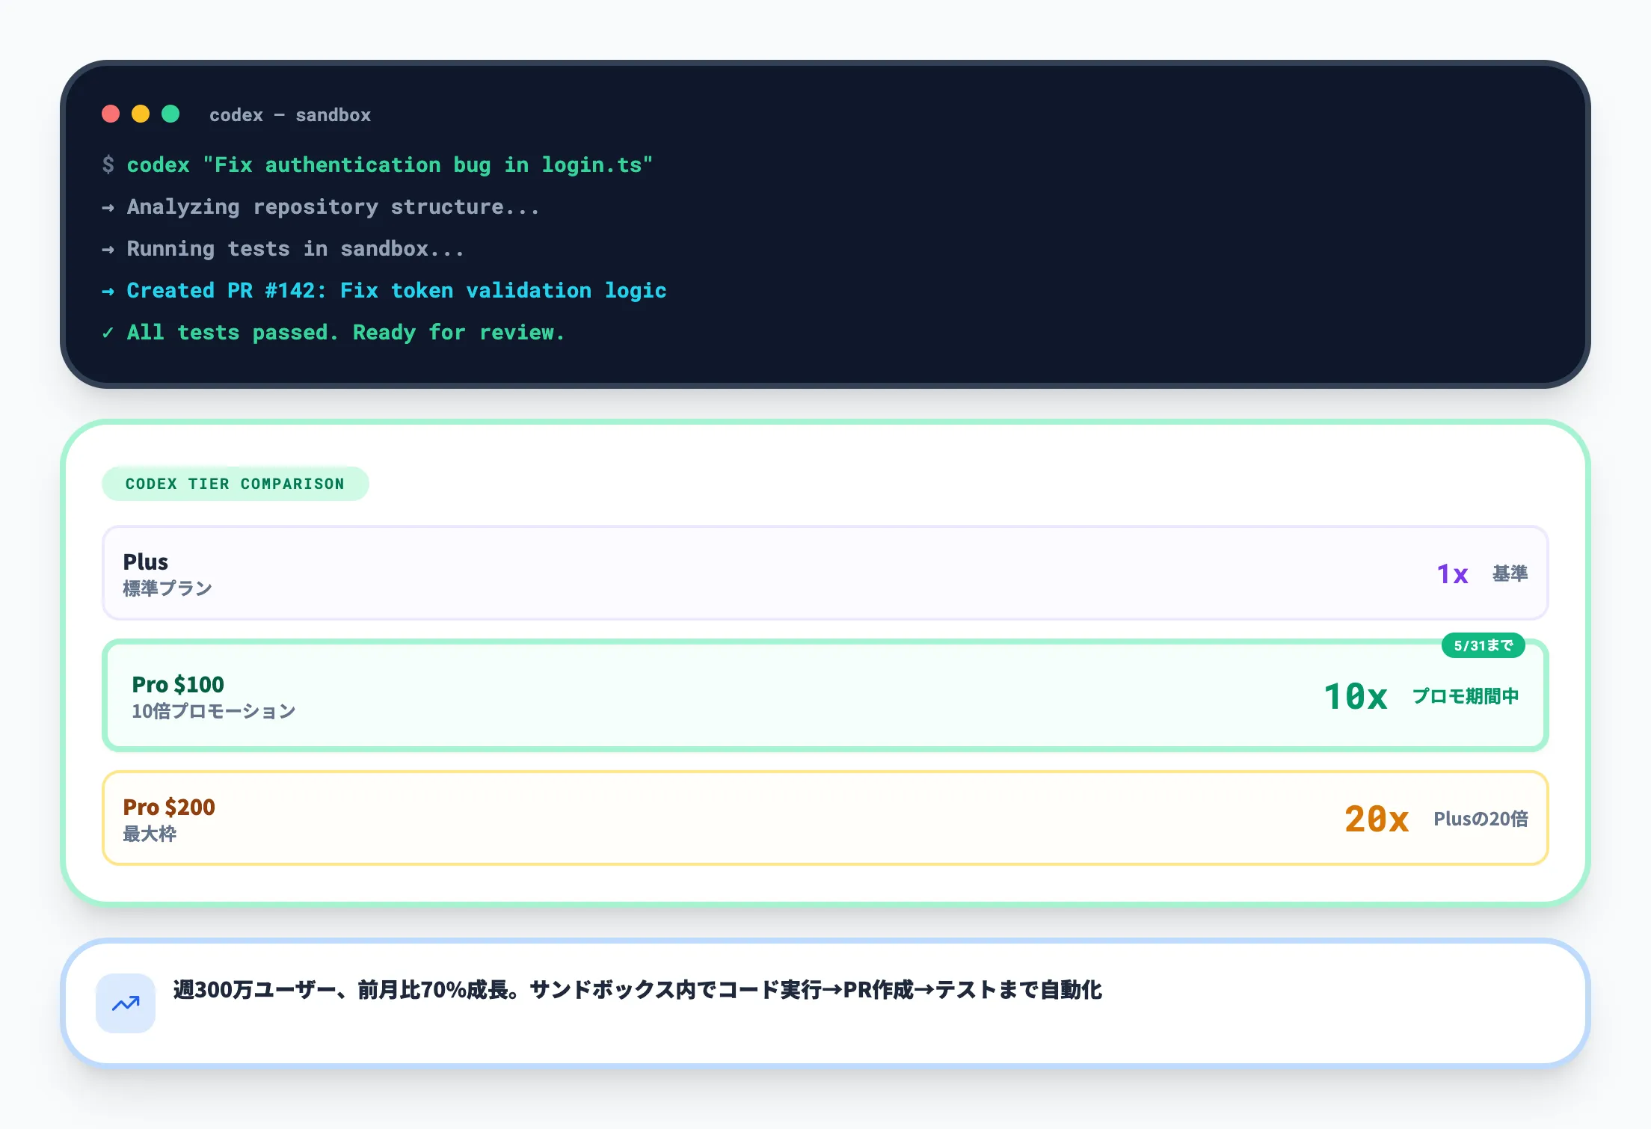Click the CODEX TIER COMPARISON badge
Screen dimensions: 1651x1129
click(x=235, y=484)
